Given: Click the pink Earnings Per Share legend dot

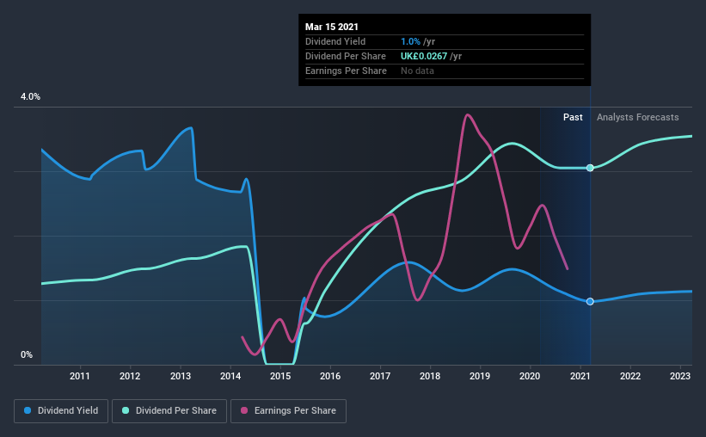Looking at the screenshot, I should 244,410.
